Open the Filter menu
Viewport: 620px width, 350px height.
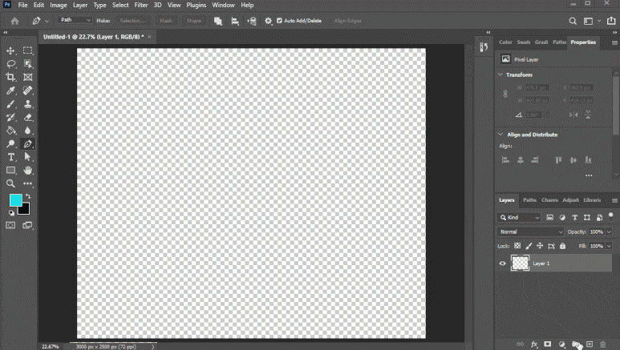pos(141,5)
